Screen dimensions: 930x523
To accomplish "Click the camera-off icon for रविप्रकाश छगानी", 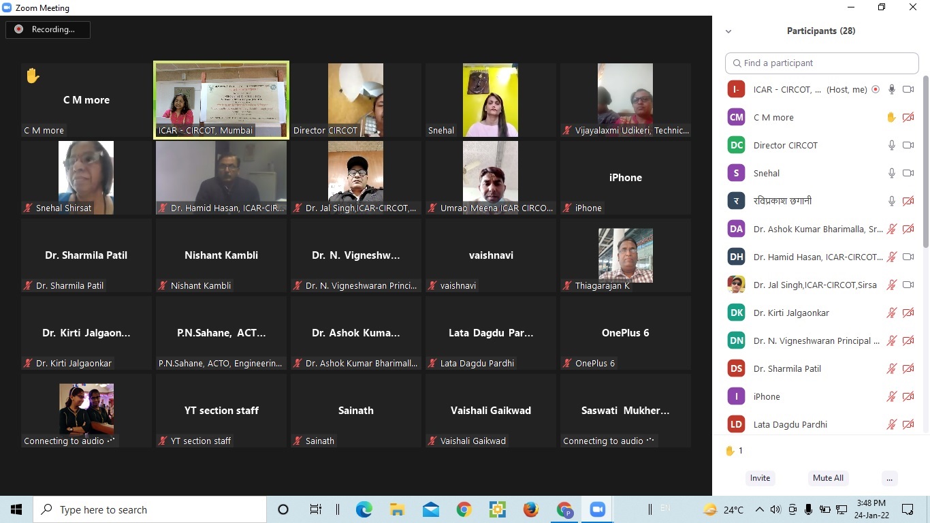I will [908, 201].
